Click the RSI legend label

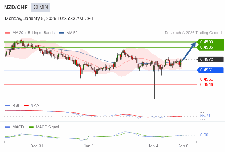point(16,106)
